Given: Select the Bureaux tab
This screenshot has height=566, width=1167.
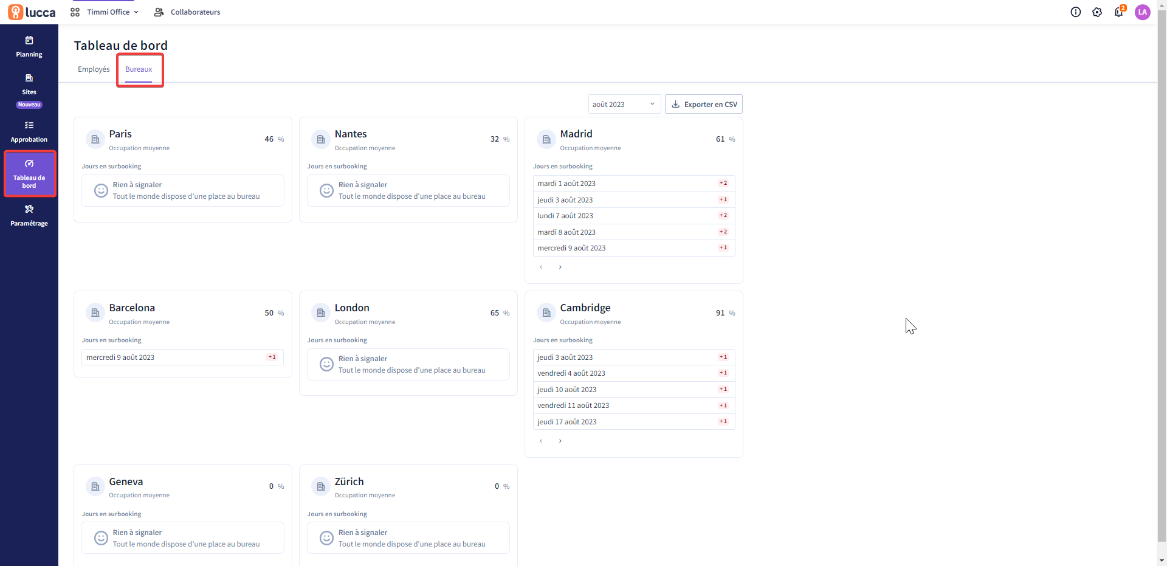Looking at the screenshot, I should pyautogui.click(x=139, y=69).
